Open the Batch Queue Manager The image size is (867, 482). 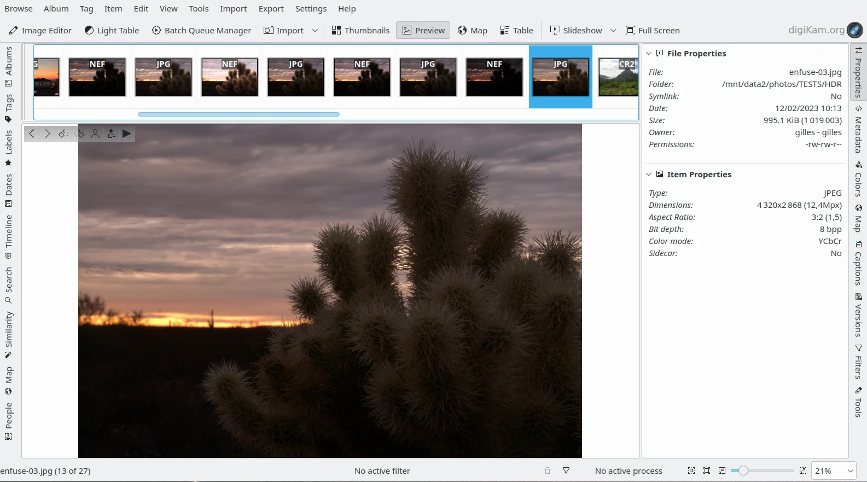tap(201, 31)
